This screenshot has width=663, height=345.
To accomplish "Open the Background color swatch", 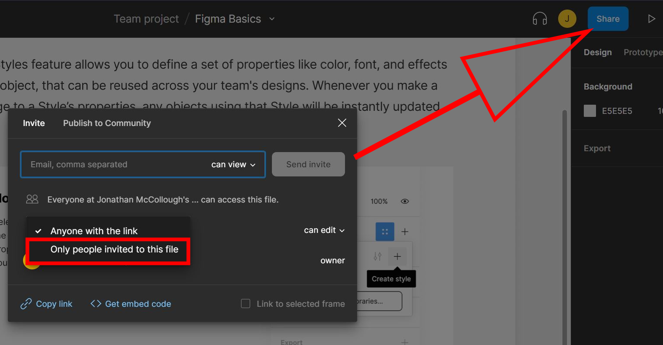I will coord(590,111).
